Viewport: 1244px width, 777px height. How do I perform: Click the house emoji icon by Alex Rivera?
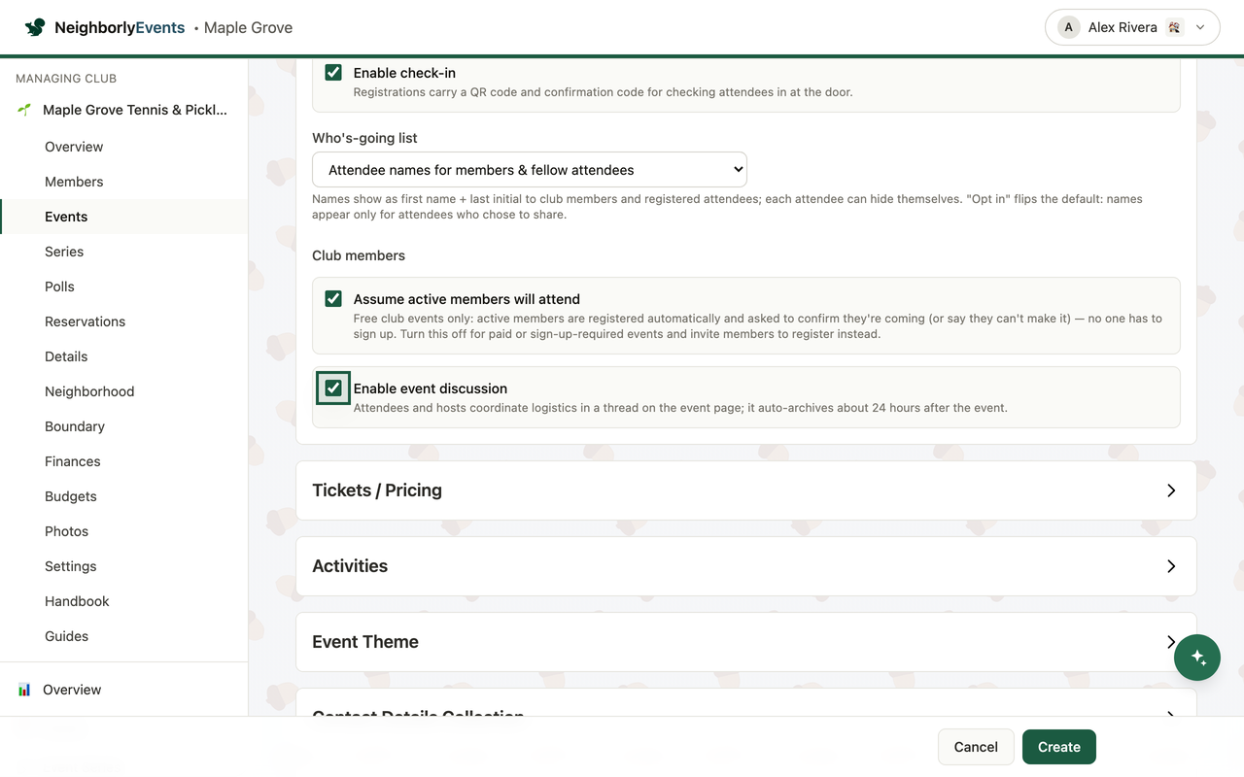[x=1174, y=27]
